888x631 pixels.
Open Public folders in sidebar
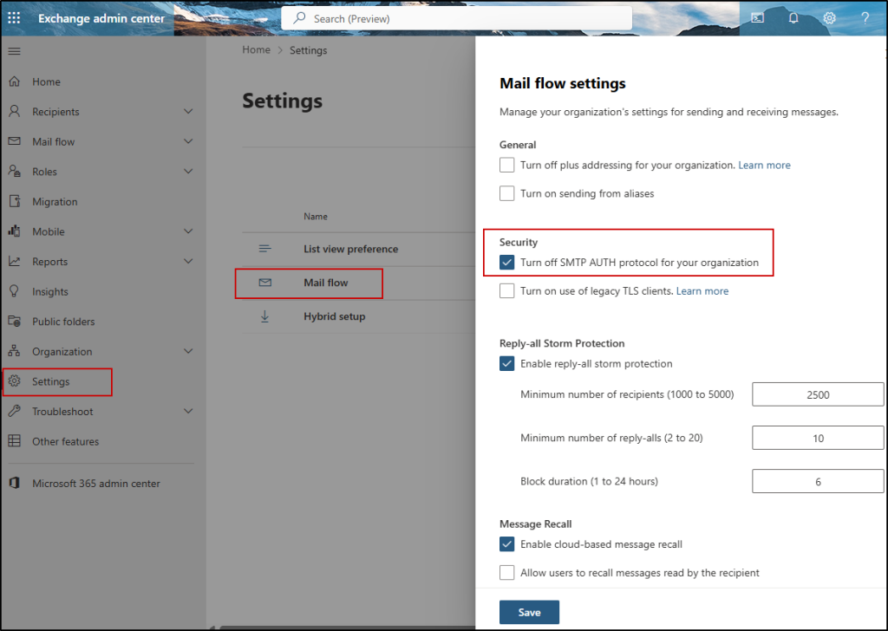pos(63,322)
